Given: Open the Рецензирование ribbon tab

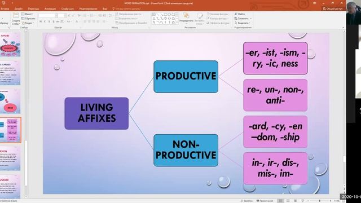Looking at the screenshot, I should [88, 9].
